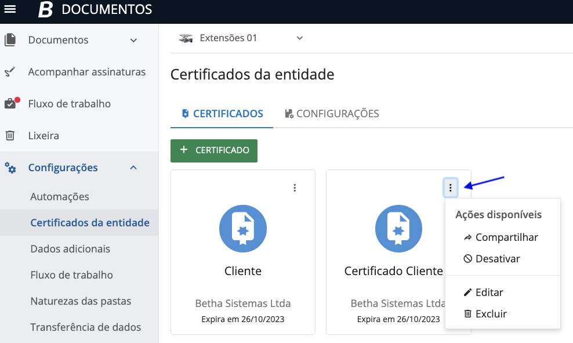Viewport: 573px width, 343px height.
Task: Open the hamburger navigation menu
Action: (10, 9)
